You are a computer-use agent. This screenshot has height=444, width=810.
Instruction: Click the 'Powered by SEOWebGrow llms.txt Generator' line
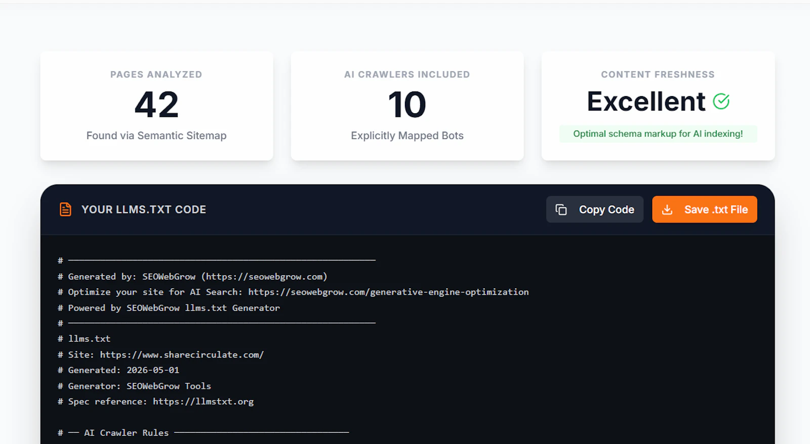[169, 308]
